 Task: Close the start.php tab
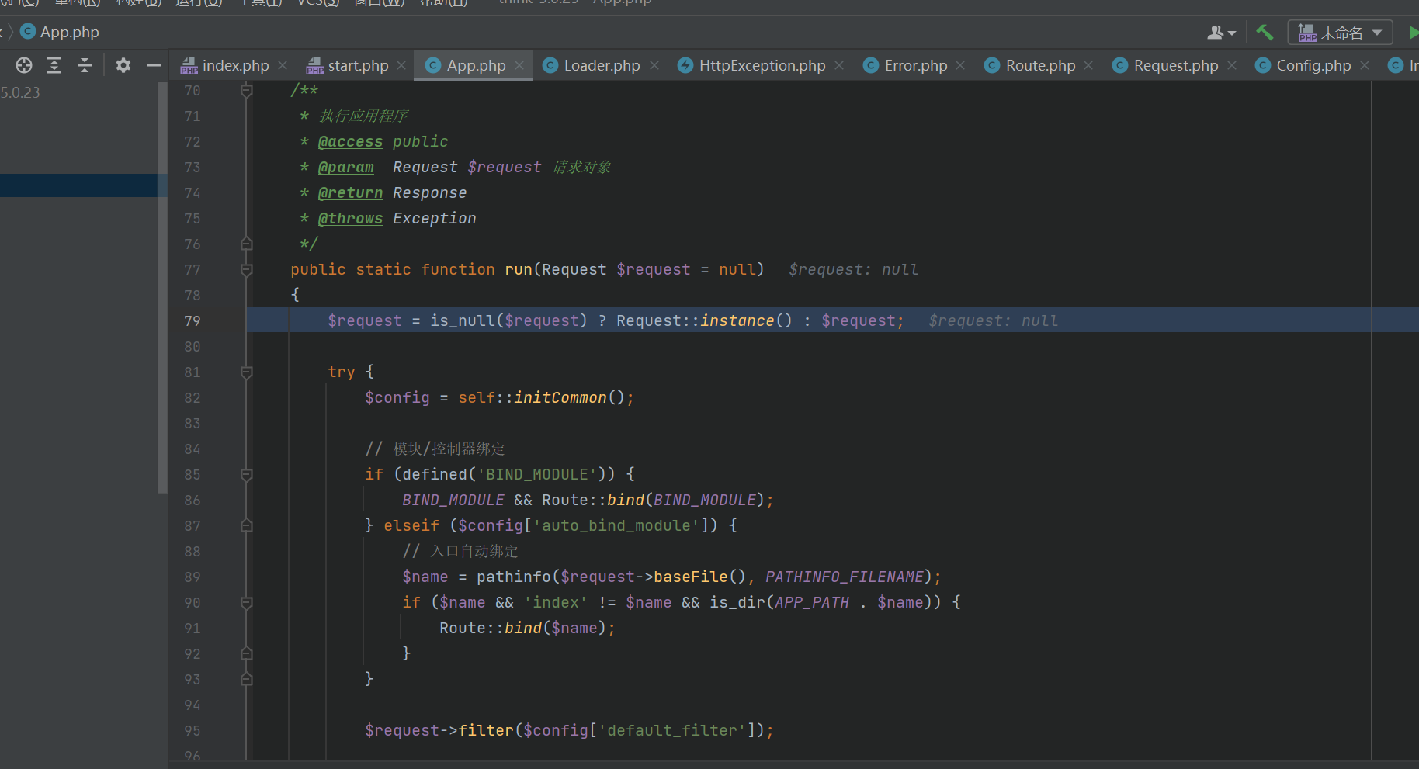tap(401, 65)
